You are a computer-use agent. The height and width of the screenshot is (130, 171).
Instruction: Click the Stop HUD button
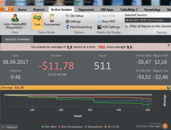[107, 21]
